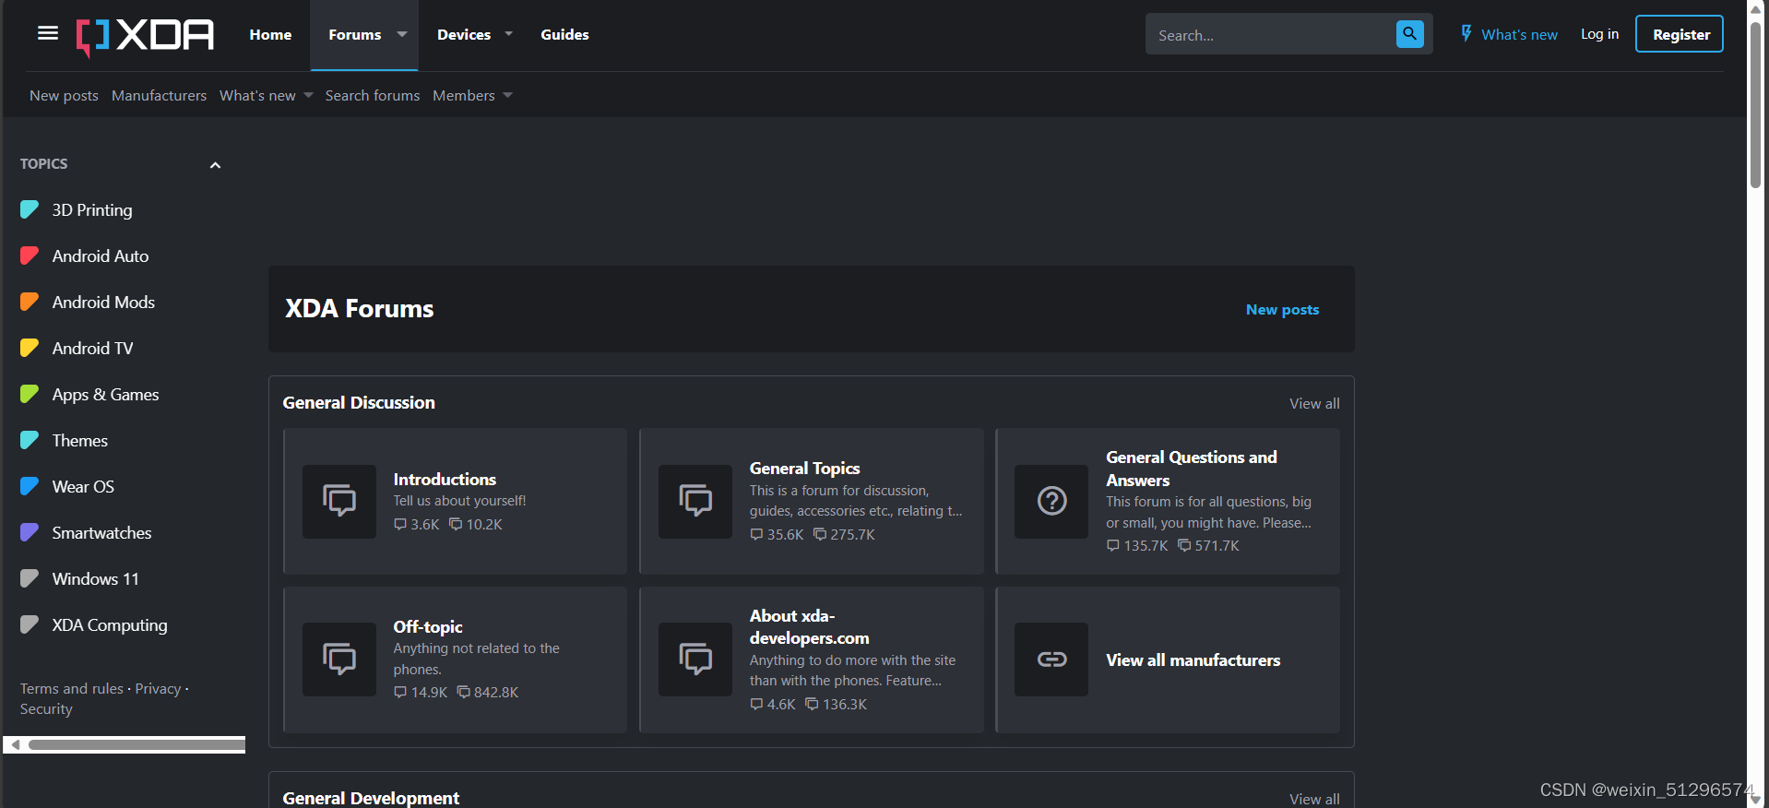Click the Log in link
1769x808 pixels.
1599,34
